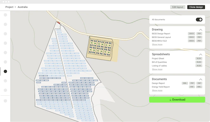Viewport: 210px width, 122px height.
Task: Click the Listing of cables label
Action: coord(159,66)
